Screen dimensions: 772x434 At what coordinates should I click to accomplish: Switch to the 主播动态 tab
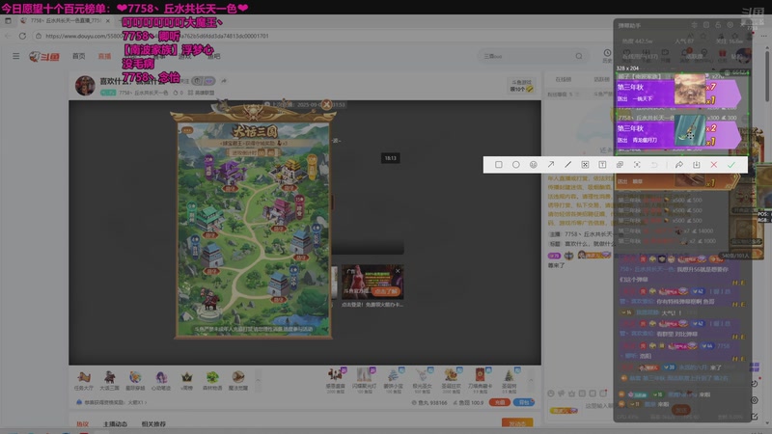pyautogui.click(x=115, y=424)
